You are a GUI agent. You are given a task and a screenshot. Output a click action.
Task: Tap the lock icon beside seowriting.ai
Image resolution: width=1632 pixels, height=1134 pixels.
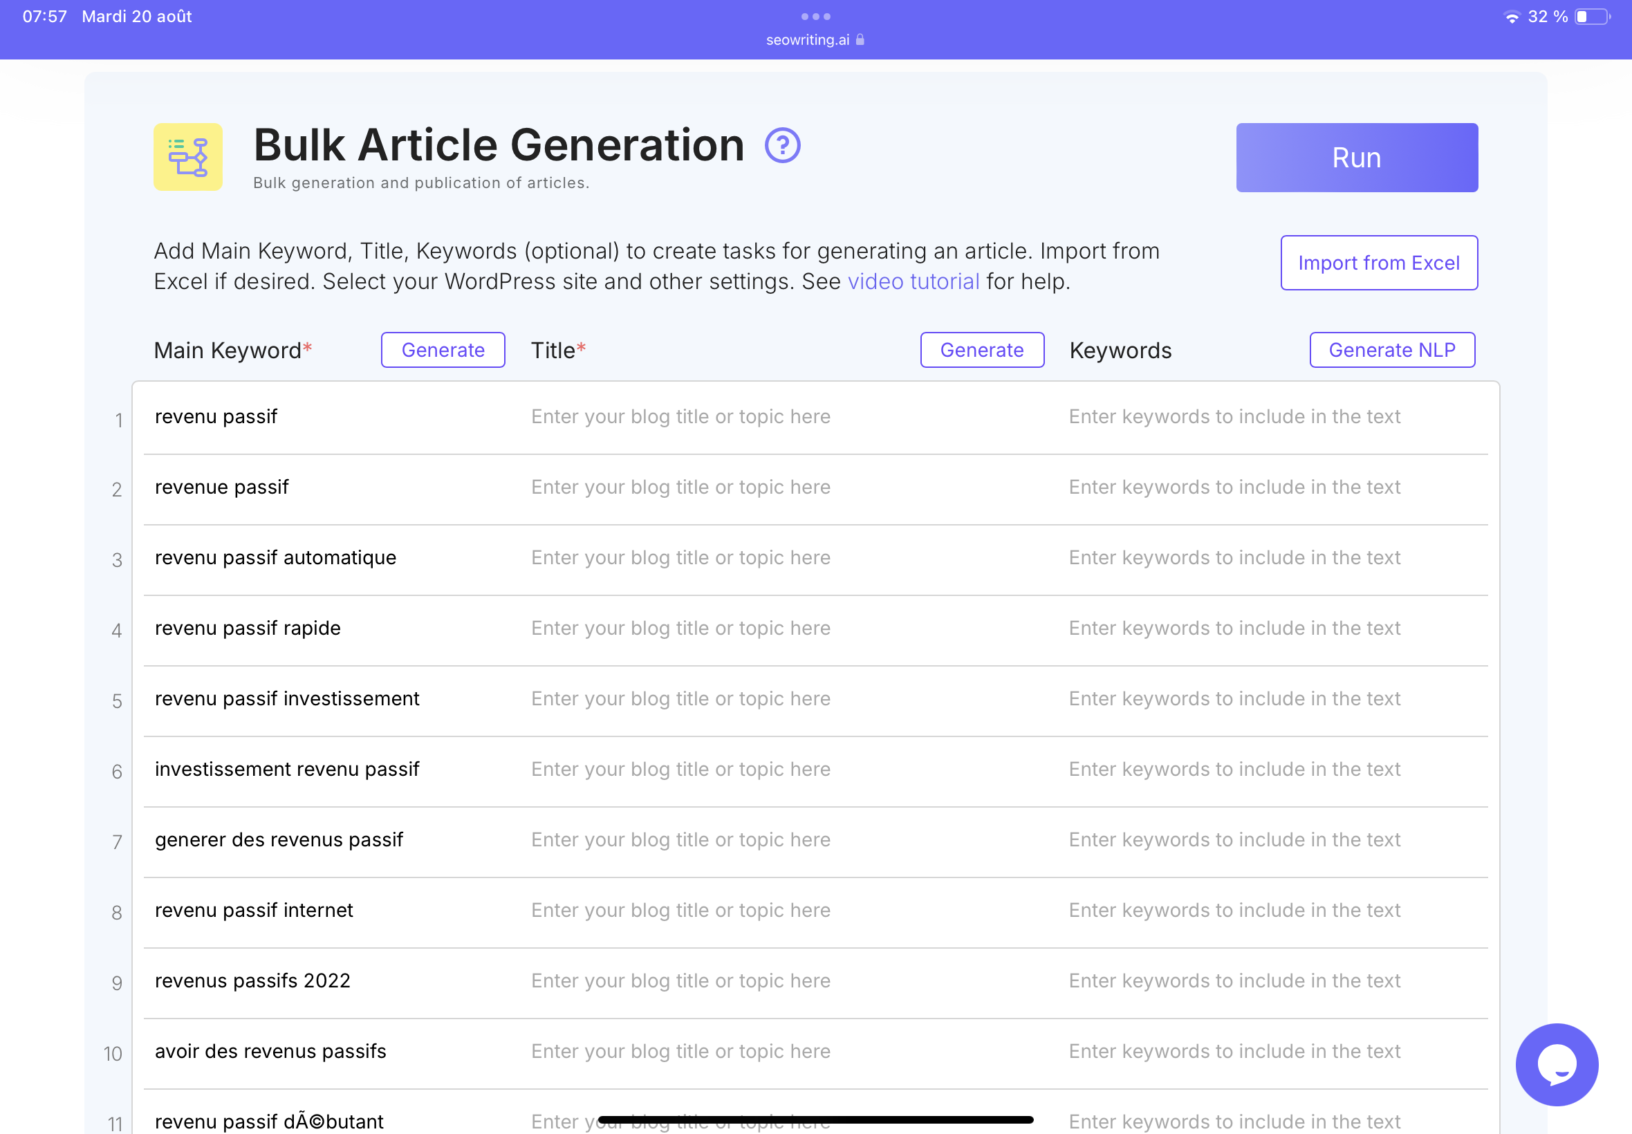860,40
